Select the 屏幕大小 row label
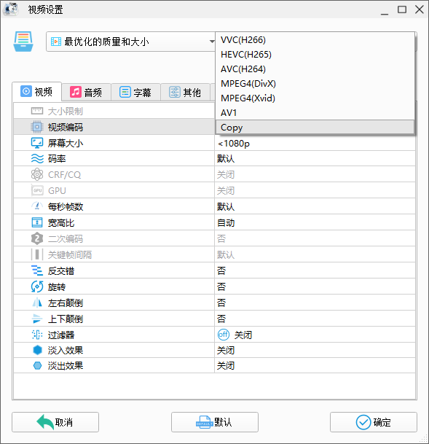Screen dimensions: 429x444 (66, 144)
